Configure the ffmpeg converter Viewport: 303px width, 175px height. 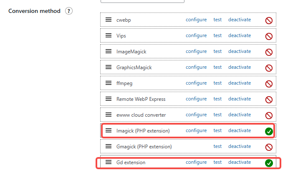[x=196, y=83]
